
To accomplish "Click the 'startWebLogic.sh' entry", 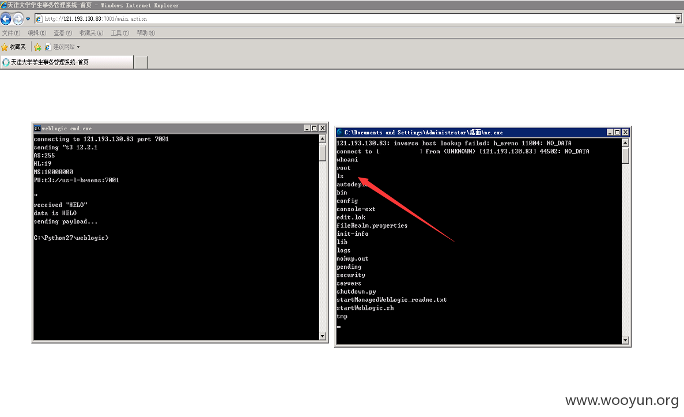I will [365, 308].
